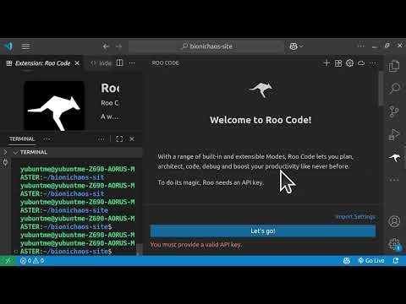This screenshot has width=406, height=304.
Task: Switch to the index file tab
Action: [101, 63]
